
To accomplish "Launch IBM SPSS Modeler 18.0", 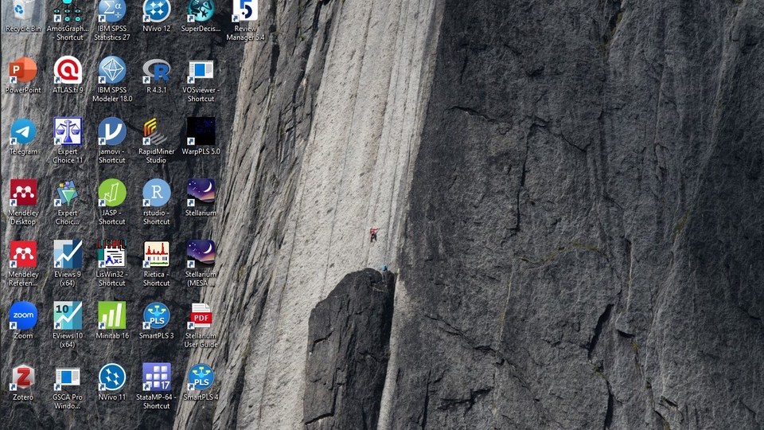I will [x=112, y=80].
